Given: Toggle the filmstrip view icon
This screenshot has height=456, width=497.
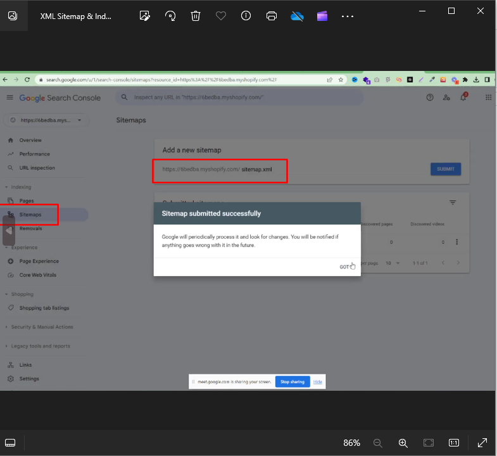Looking at the screenshot, I should pyautogui.click(x=10, y=443).
